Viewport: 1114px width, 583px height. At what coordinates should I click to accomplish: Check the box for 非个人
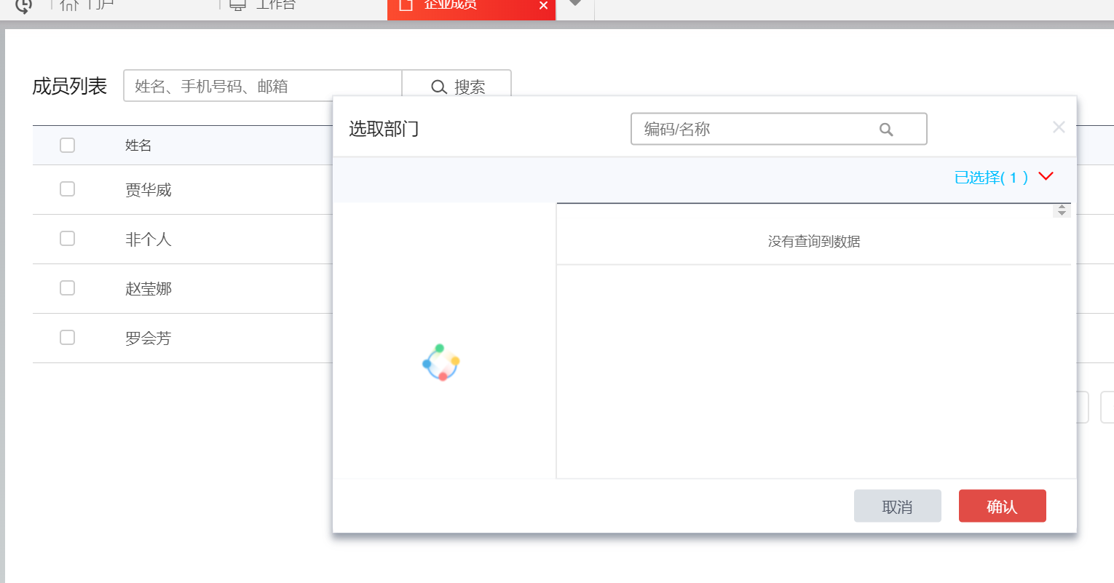67,239
